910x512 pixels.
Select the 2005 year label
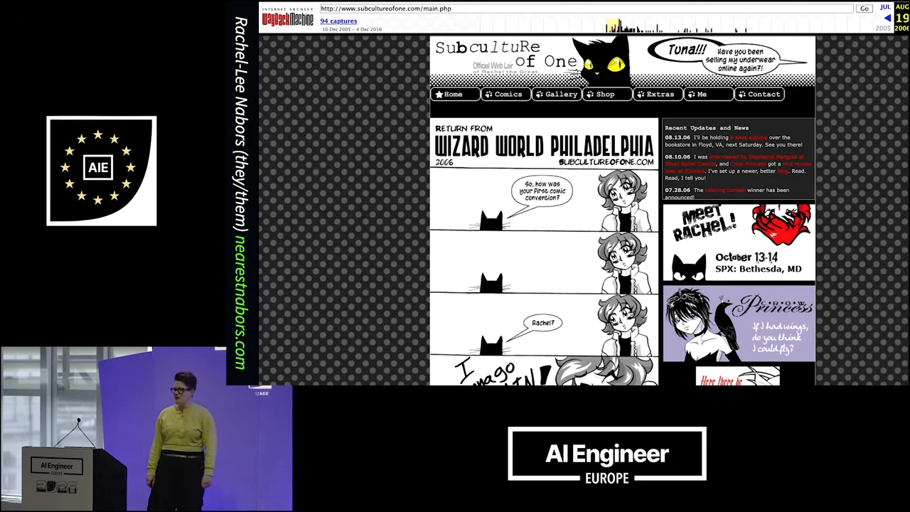click(883, 28)
